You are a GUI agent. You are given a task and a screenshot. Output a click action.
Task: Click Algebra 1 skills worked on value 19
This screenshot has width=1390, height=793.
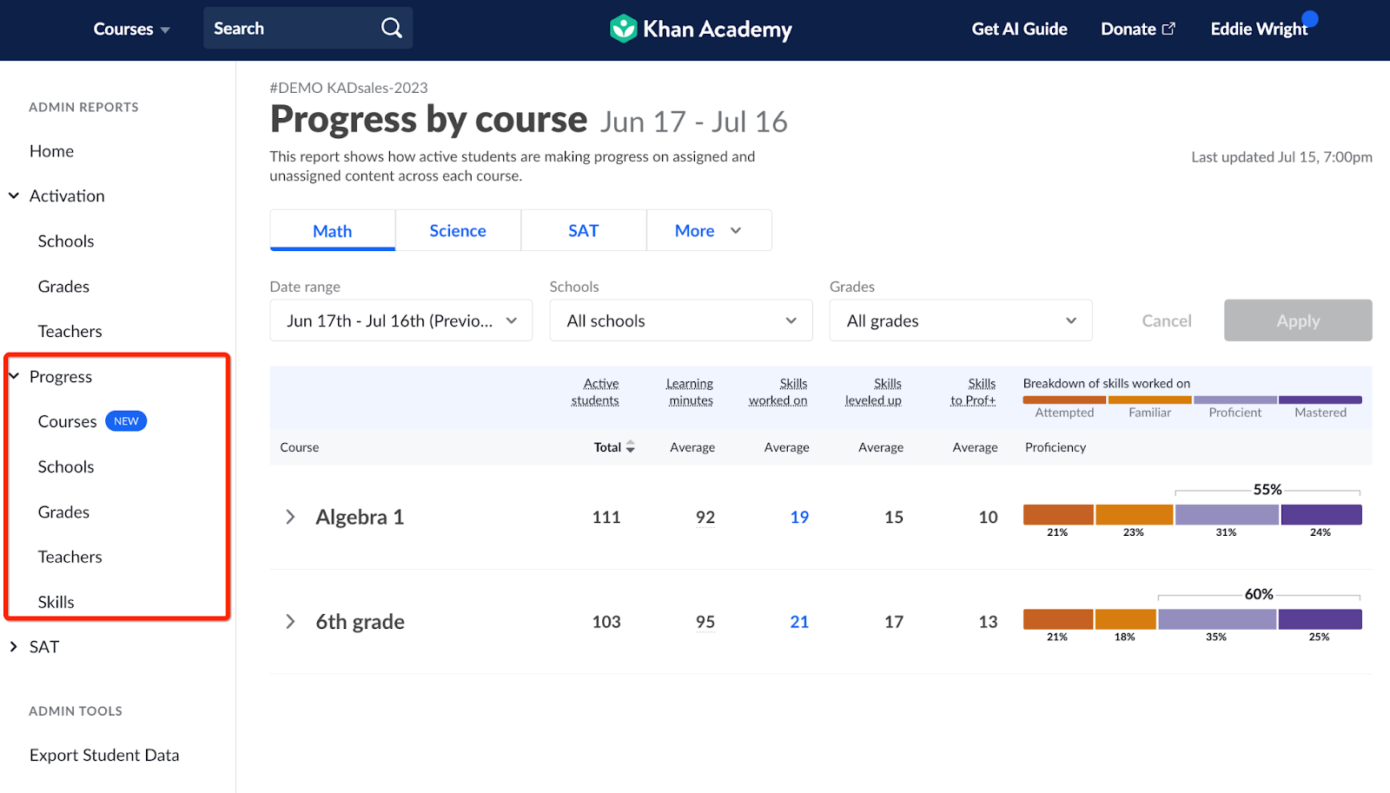click(799, 518)
